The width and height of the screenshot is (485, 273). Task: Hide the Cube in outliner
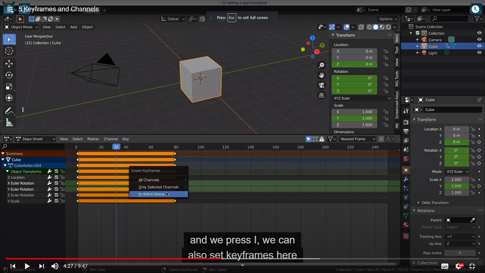[479, 46]
